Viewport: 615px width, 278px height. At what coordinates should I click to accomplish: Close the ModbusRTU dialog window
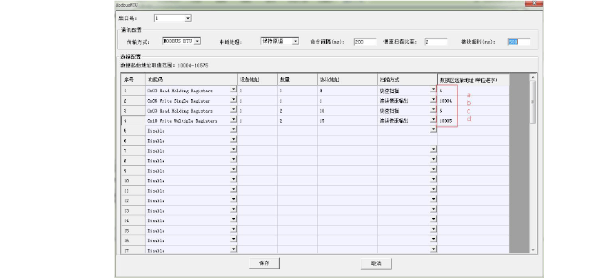[x=536, y=4]
